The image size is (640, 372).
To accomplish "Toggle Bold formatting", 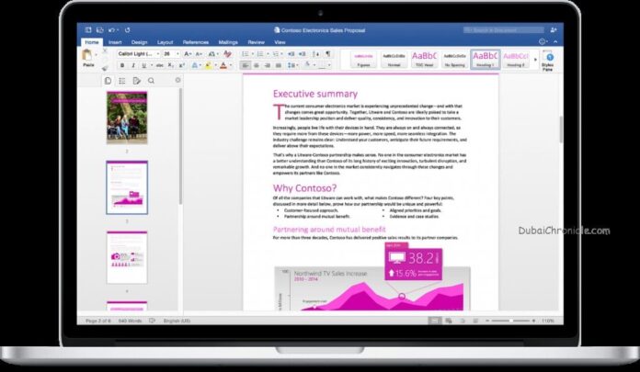I will (122, 65).
